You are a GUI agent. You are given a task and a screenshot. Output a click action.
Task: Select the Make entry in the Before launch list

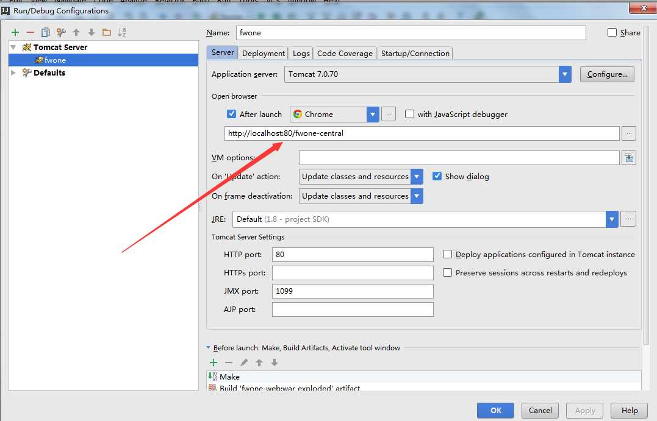coord(424,377)
